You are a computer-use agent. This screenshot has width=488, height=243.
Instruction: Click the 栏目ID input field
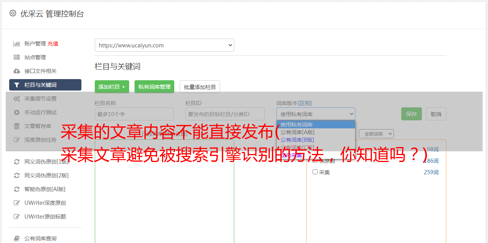pyautogui.click(x=225, y=114)
